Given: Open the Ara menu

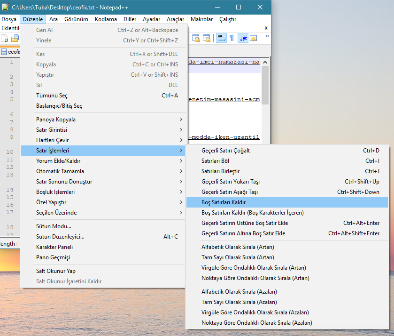Looking at the screenshot, I should tap(53, 19).
